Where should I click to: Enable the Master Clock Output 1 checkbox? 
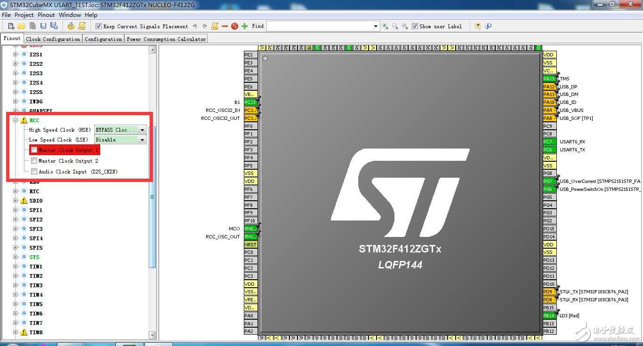click(x=34, y=150)
